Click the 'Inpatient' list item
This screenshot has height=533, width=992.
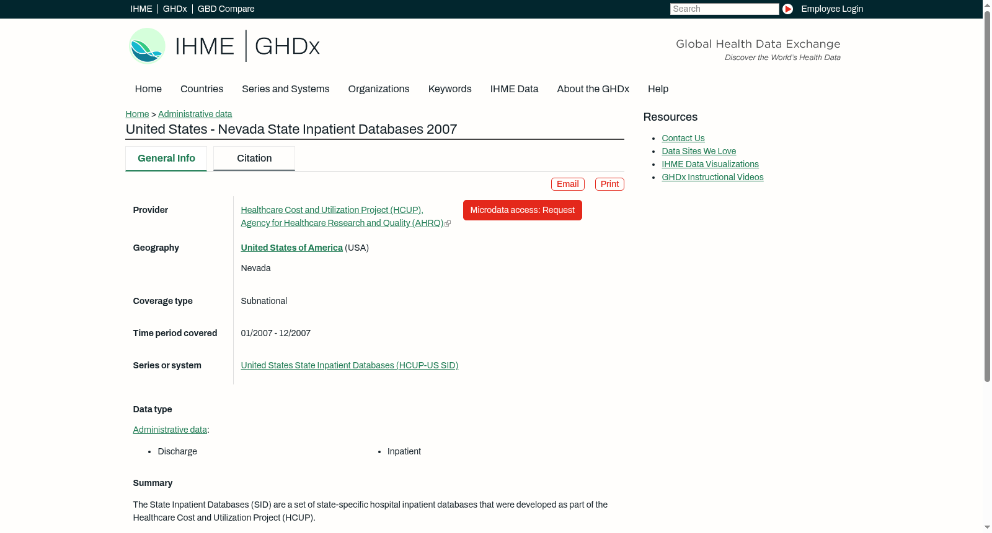[404, 452]
